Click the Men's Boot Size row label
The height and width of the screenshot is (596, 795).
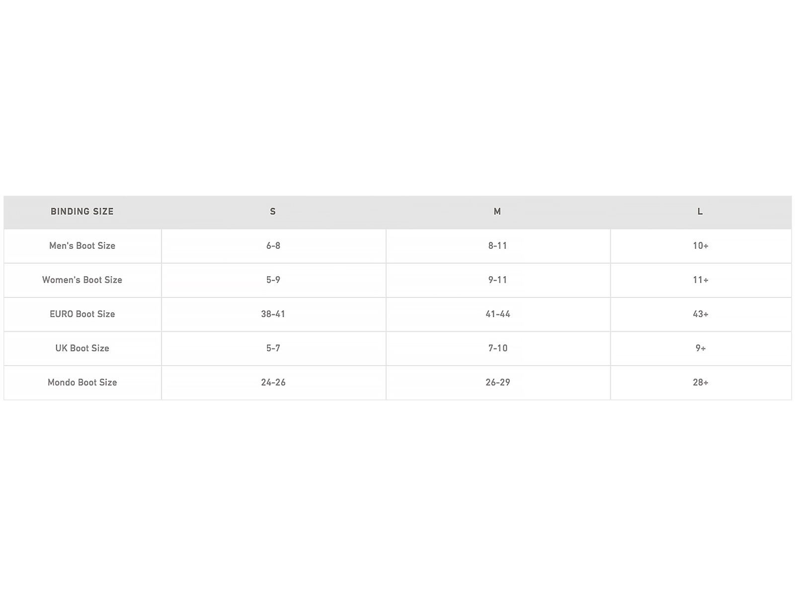(x=82, y=246)
